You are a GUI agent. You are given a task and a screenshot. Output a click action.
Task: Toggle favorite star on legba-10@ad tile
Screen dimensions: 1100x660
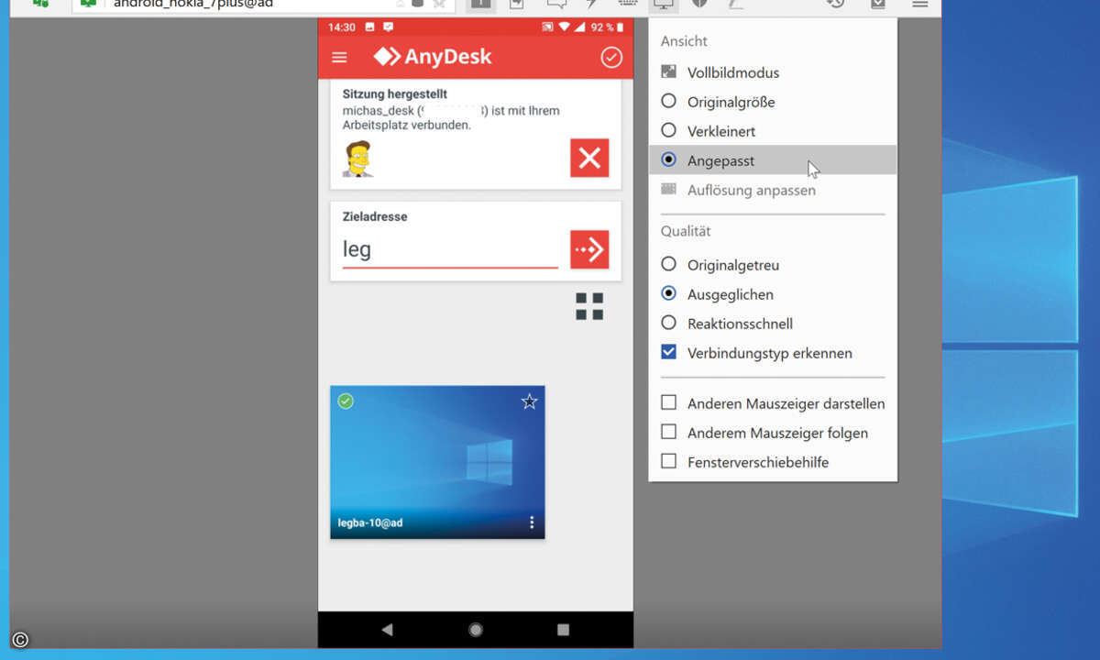tap(529, 401)
